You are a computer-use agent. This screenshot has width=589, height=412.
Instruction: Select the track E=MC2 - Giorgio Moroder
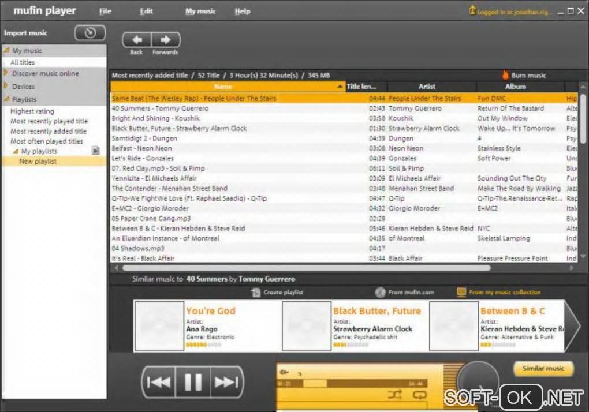tap(150, 208)
